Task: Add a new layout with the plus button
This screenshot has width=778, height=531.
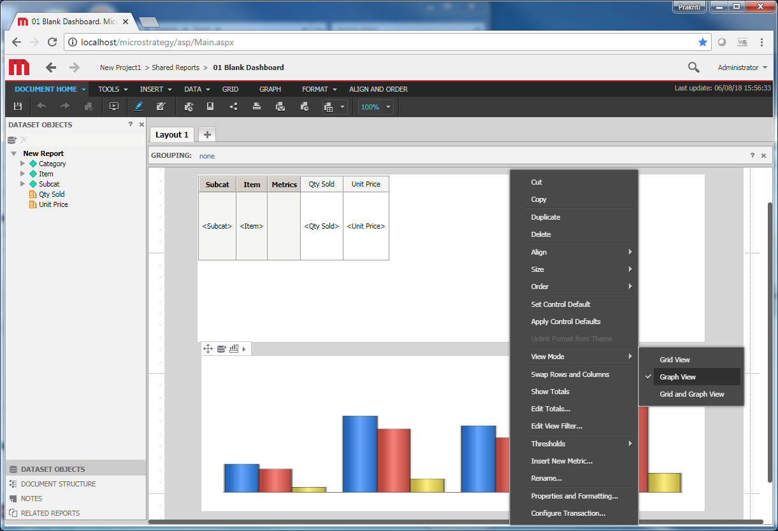Action: 206,134
